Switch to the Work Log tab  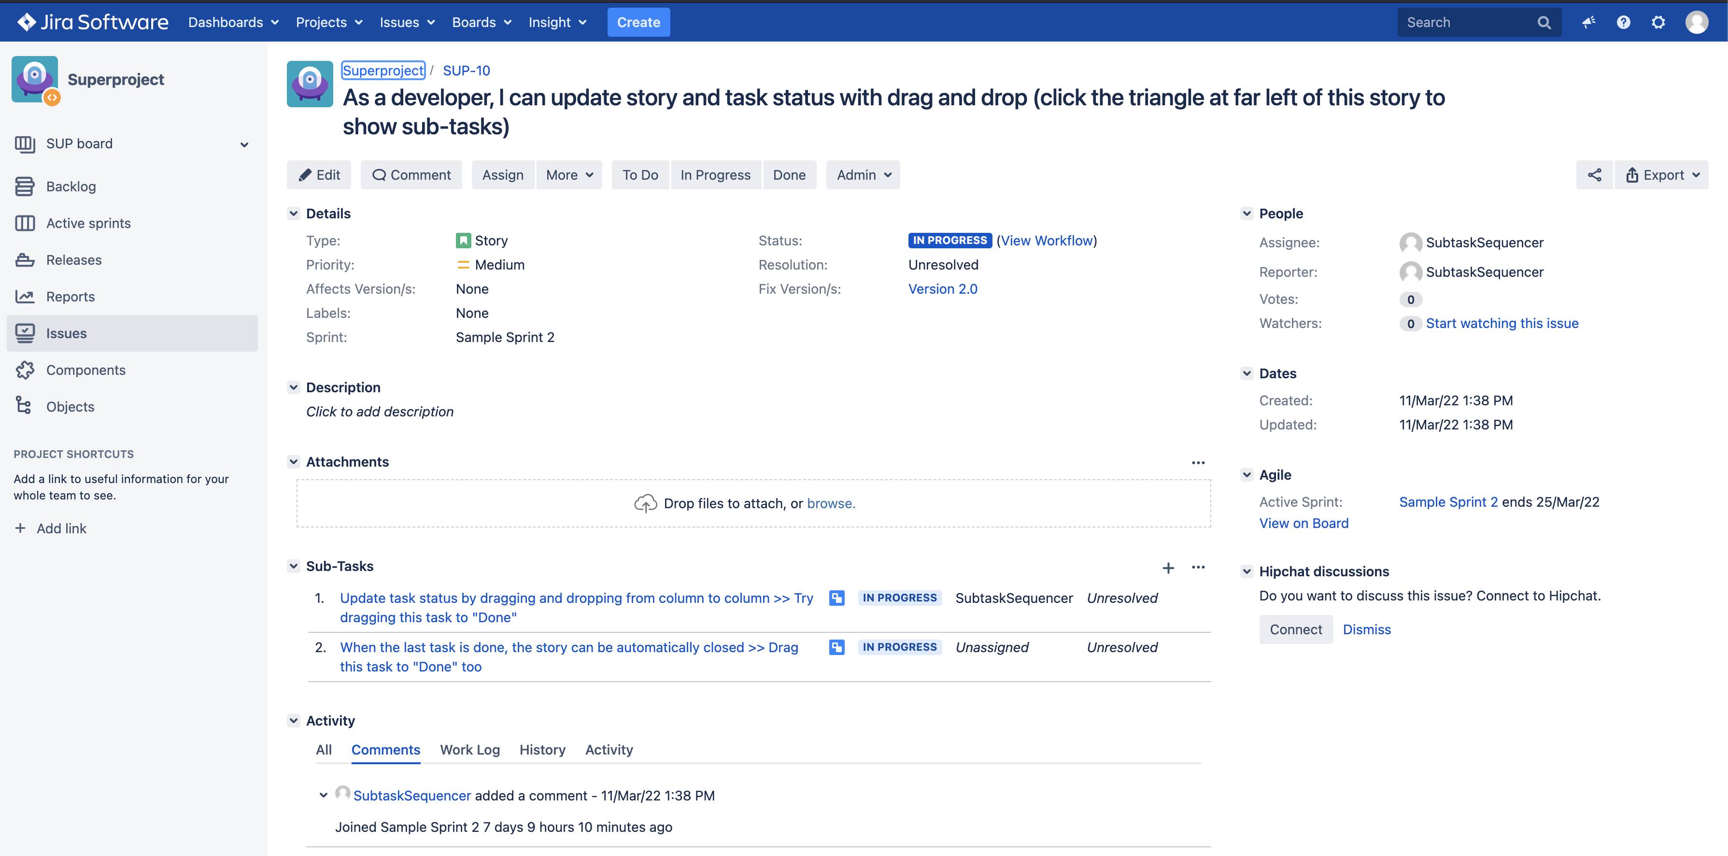[469, 750]
